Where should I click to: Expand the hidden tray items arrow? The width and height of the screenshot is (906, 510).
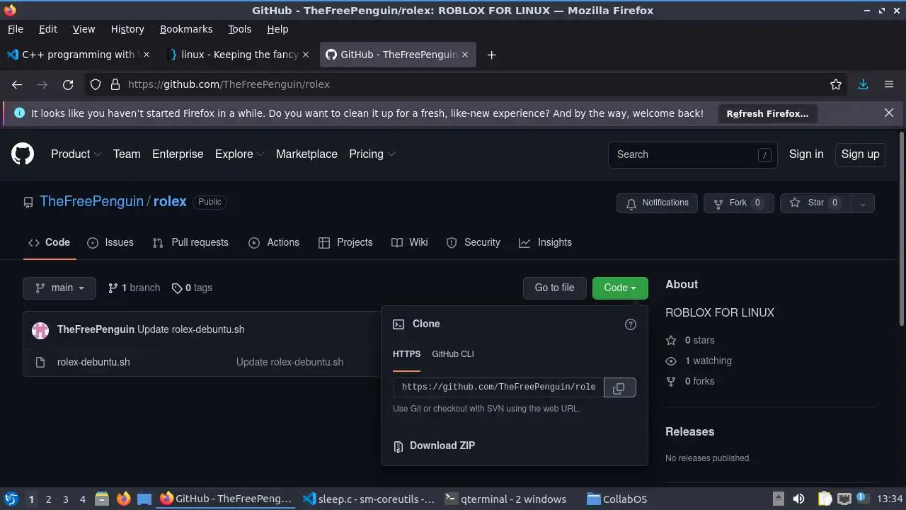[778, 499]
